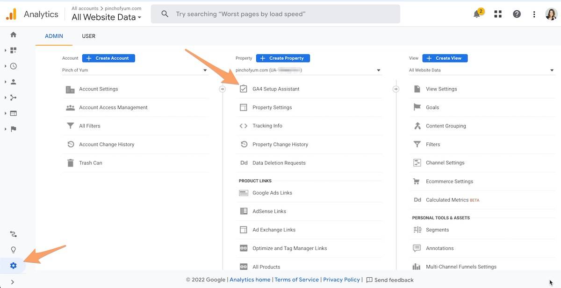Click the Google apps grid icon
This screenshot has height=288, width=561.
tap(497, 14)
